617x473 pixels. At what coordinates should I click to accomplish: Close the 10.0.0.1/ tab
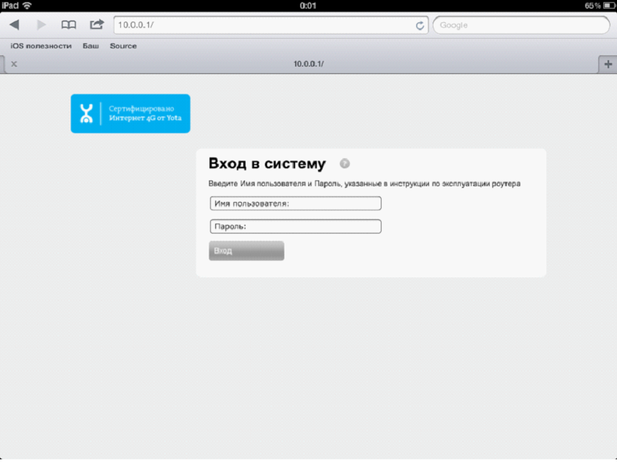[14, 64]
